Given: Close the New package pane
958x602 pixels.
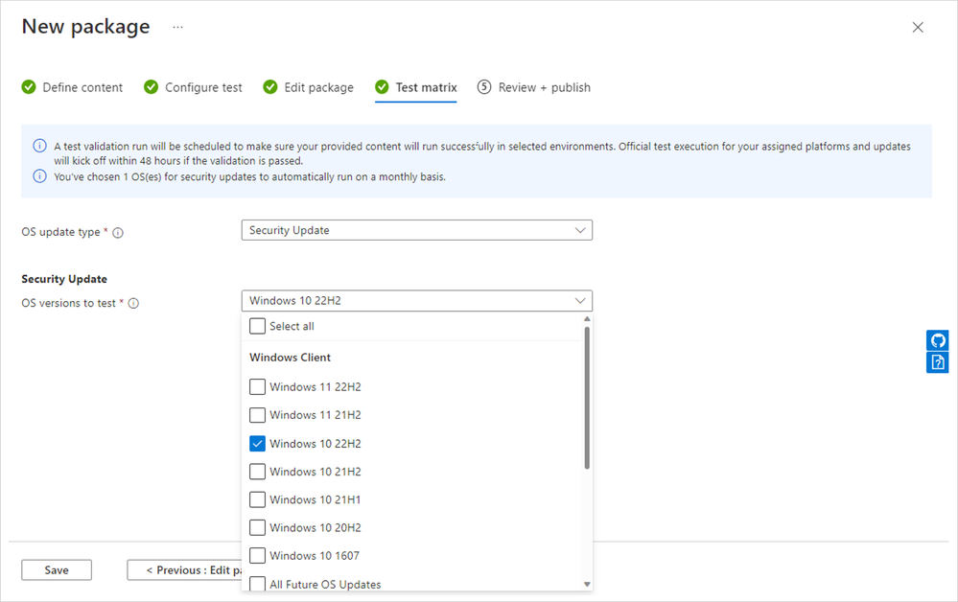Looking at the screenshot, I should 918,28.
